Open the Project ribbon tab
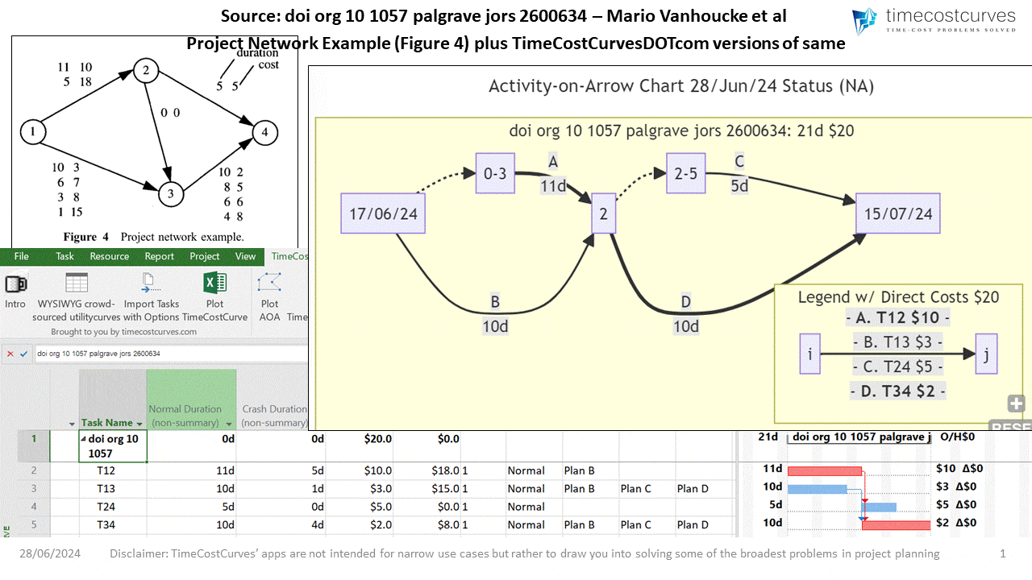The height and width of the screenshot is (580, 1032). click(x=205, y=256)
